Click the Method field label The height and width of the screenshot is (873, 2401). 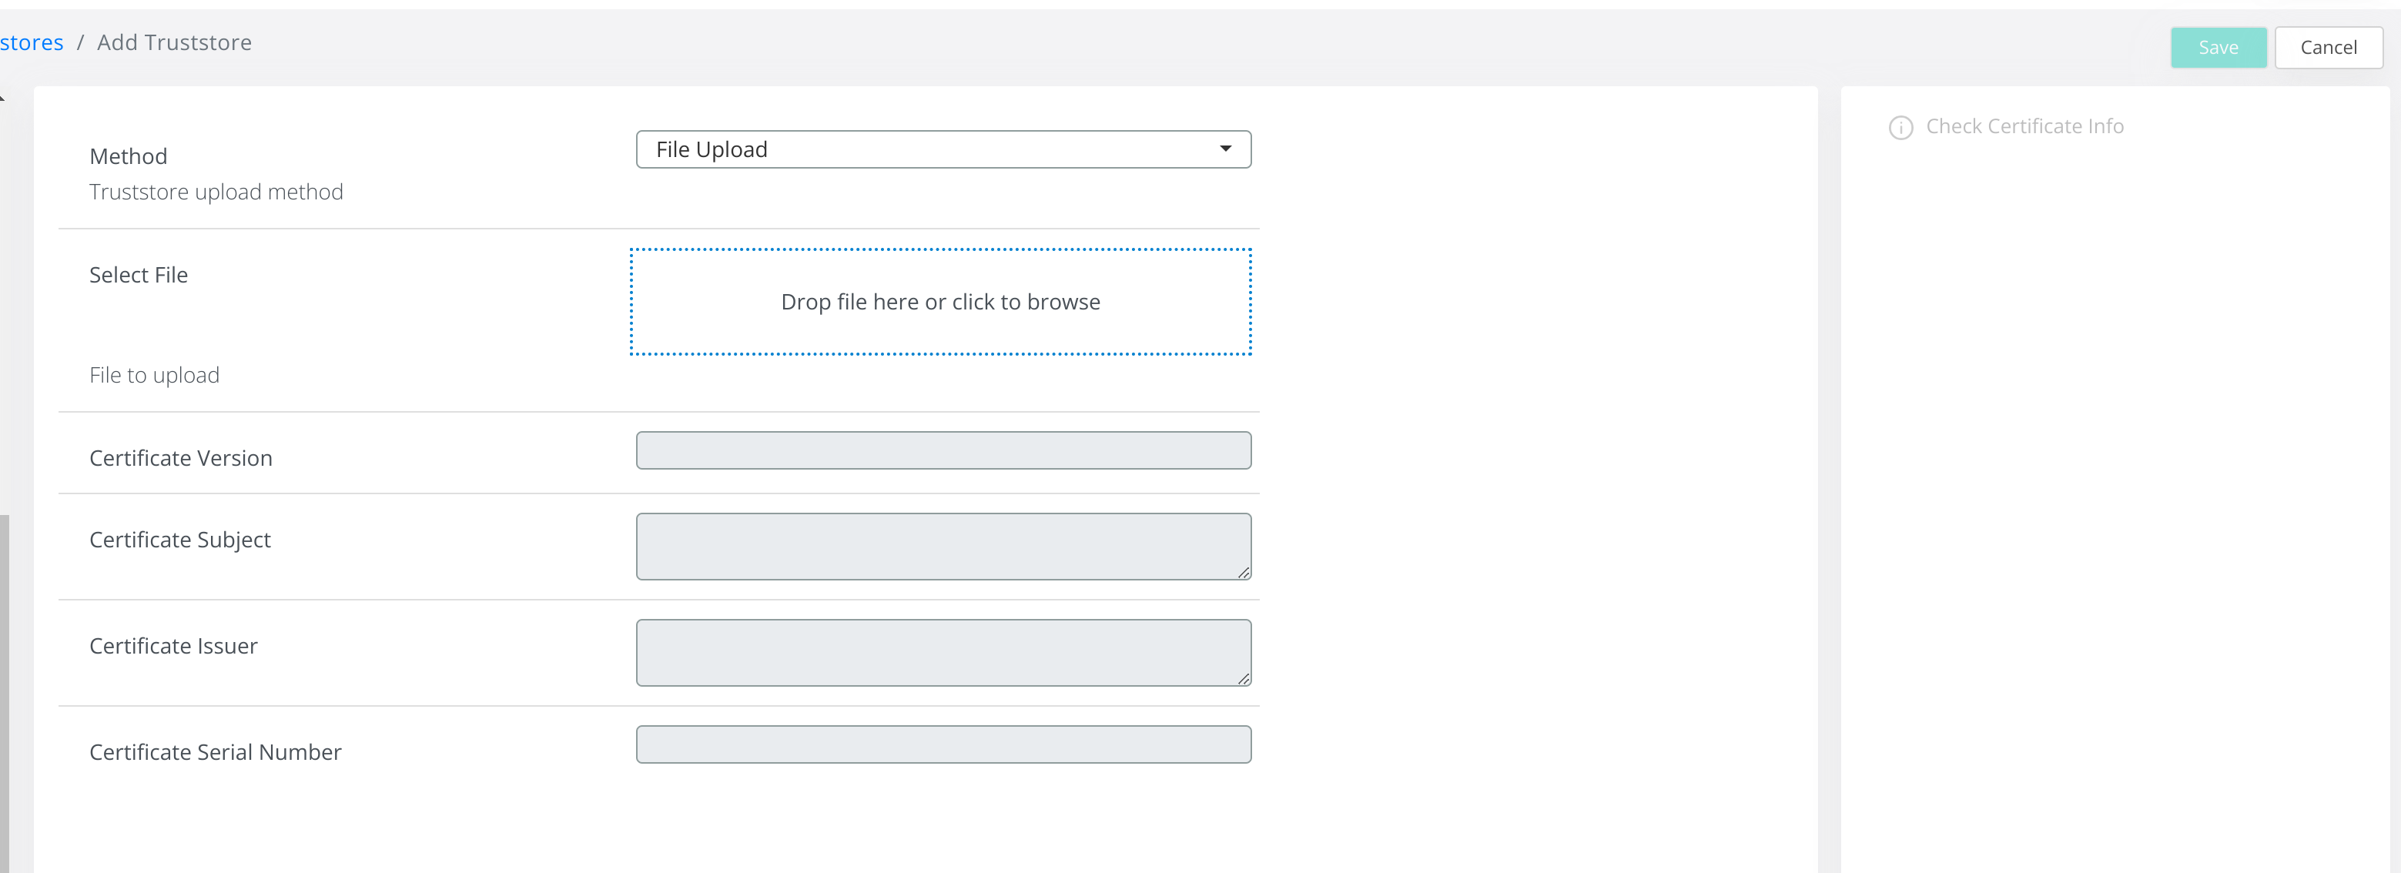(x=129, y=156)
